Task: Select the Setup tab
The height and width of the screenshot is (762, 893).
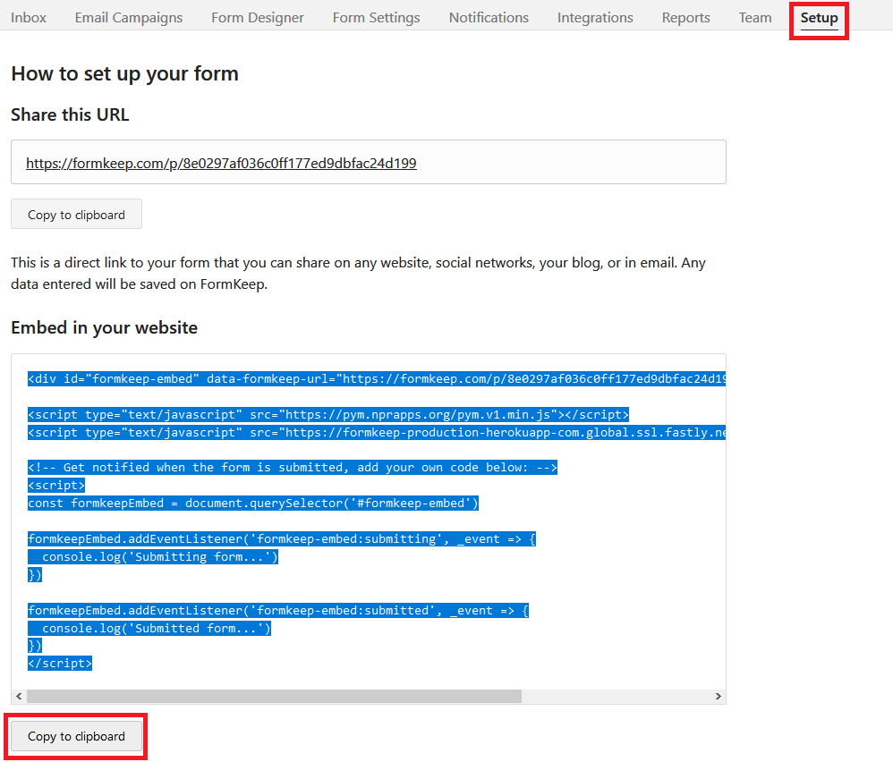Action: 819,18
